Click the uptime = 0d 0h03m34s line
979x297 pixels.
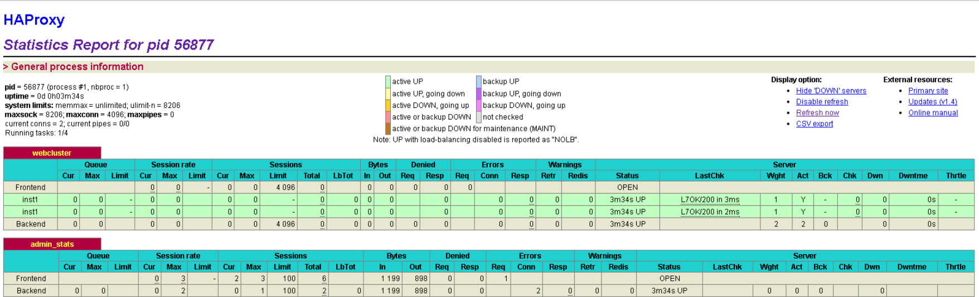pos(44,96)
